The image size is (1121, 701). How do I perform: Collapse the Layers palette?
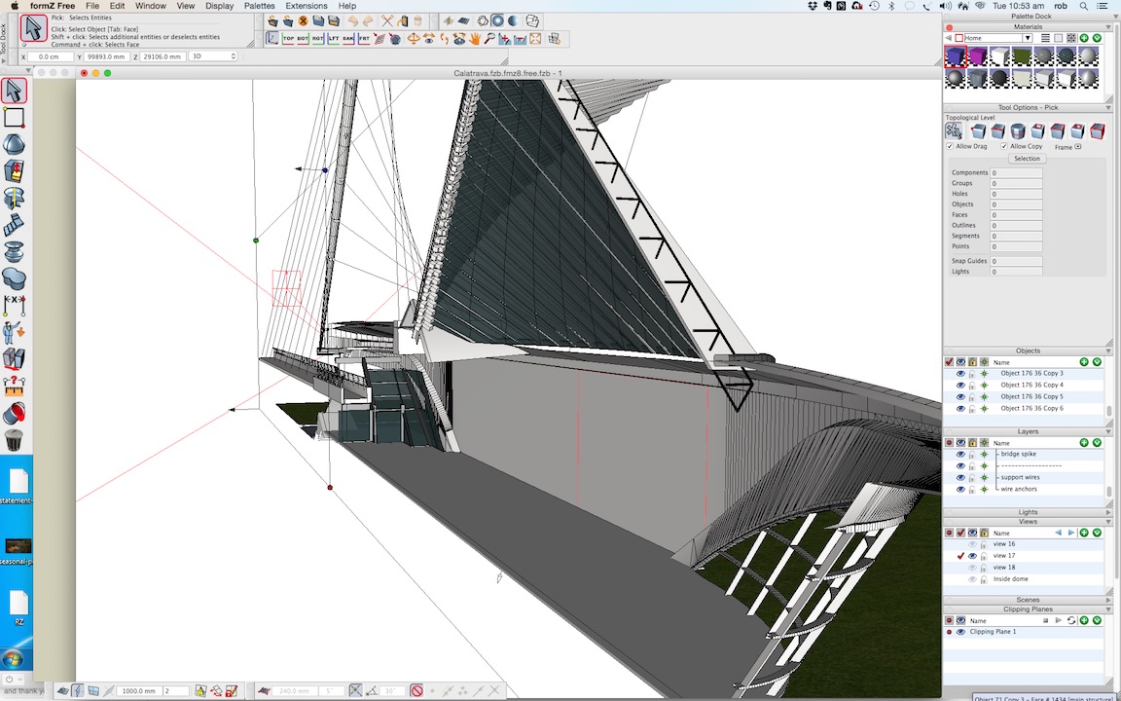click(x=1109, y=431)
